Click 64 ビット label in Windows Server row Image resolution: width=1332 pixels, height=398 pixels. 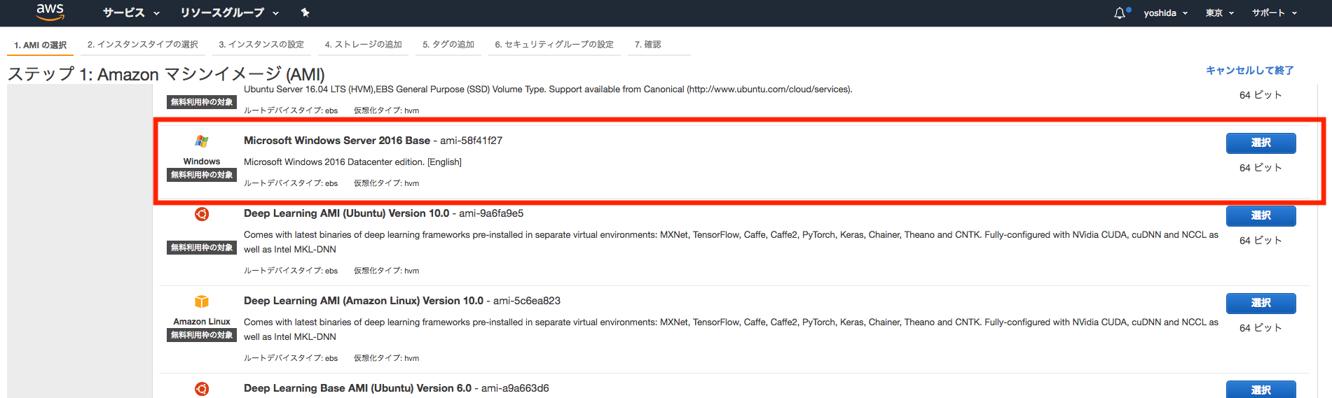(1261, 168)
